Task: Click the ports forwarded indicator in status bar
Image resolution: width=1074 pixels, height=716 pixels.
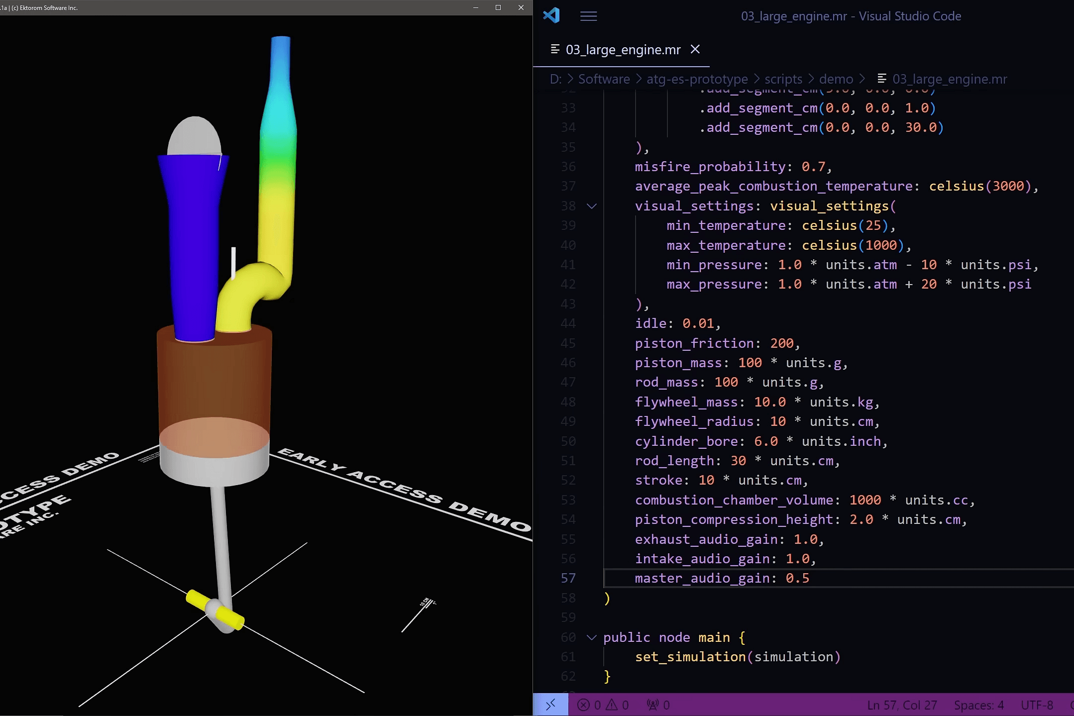Action: [x=658, y=705]
